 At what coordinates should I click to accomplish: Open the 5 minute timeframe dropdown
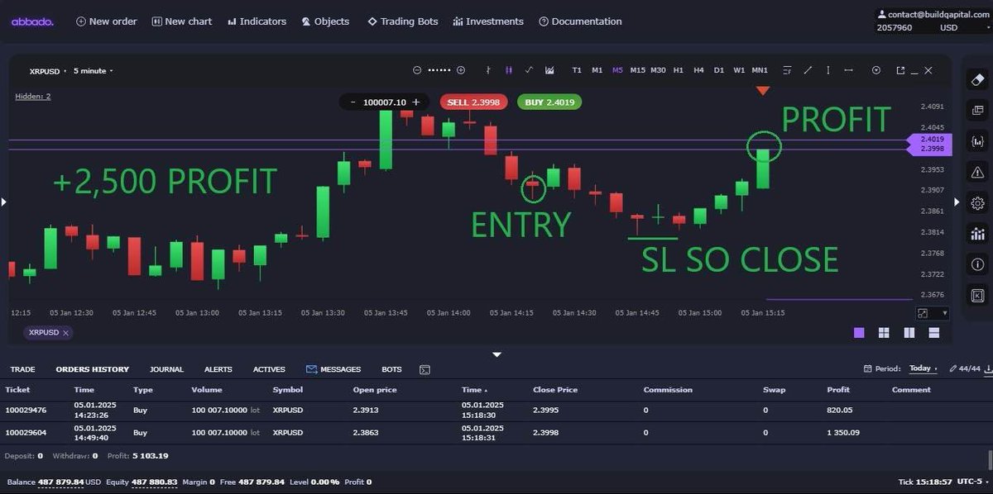click(x=91, y=71)
